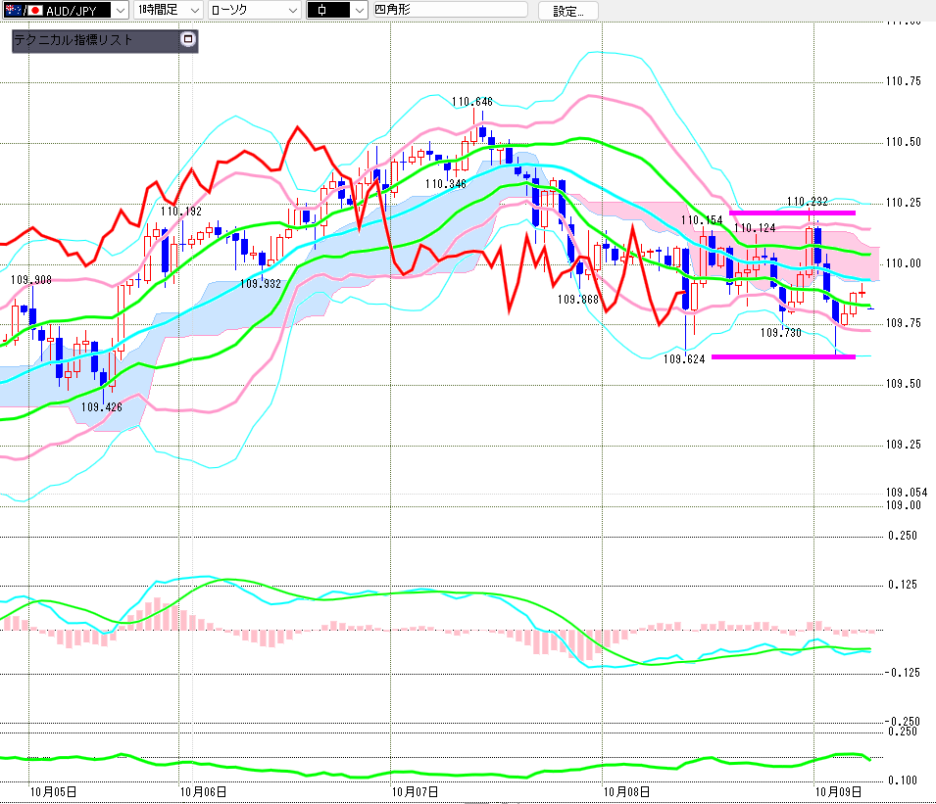Open the 設定... settings button

tap(567, 11)
